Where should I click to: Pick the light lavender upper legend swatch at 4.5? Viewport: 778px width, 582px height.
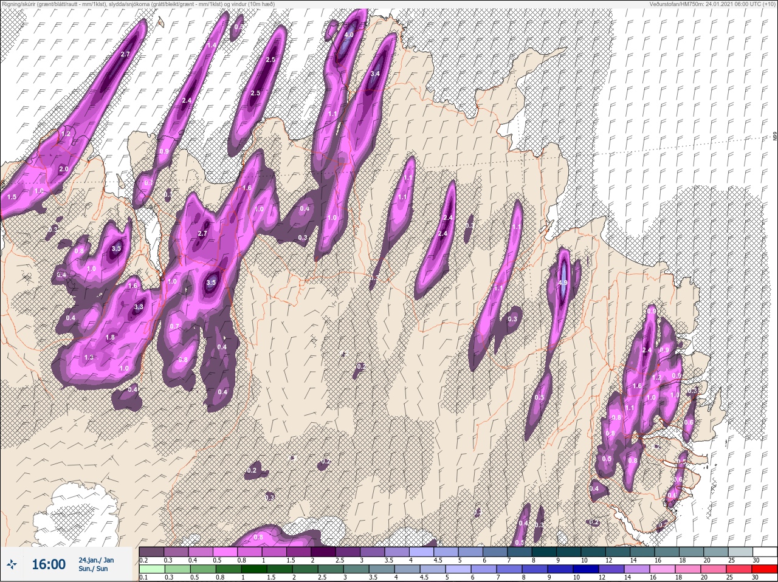pyautogui.click(x=447, y=552)
